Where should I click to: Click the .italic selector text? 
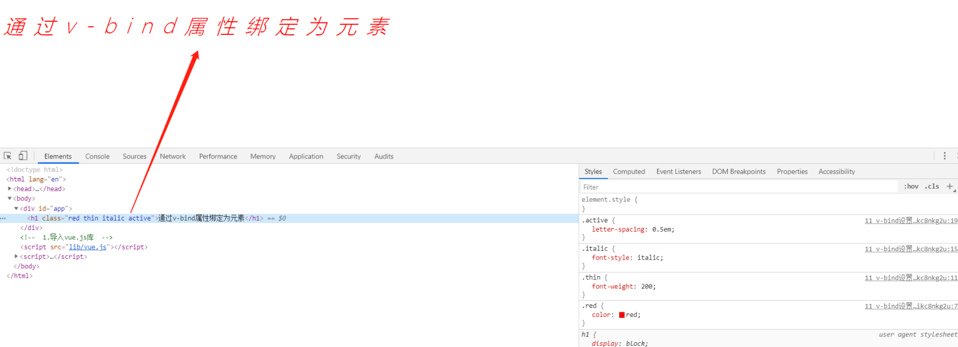click(x=594, y=249)
